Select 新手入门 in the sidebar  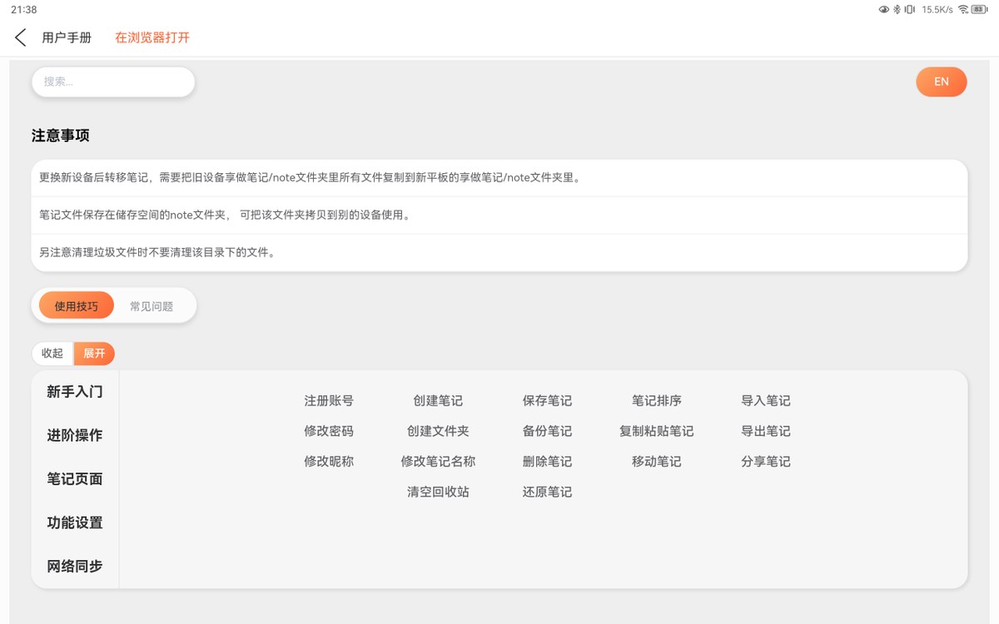pos(75,391)
